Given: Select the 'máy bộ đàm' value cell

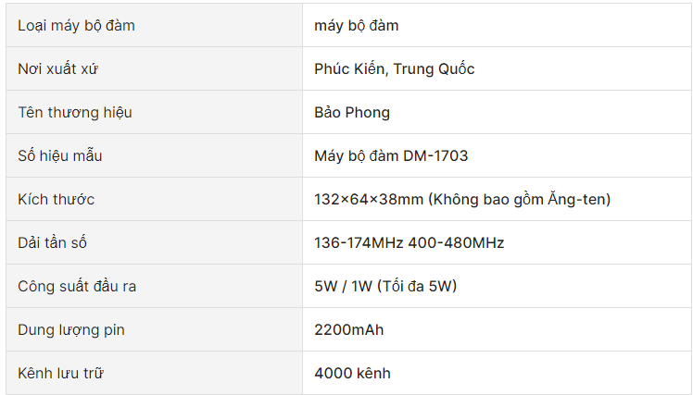Looking at the screenshot, I should click(x=498, y=25).
